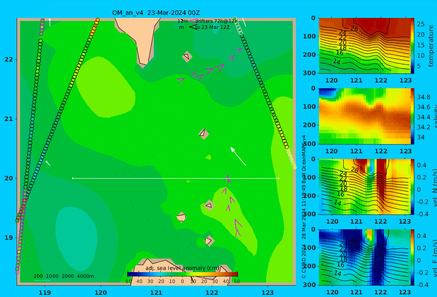Click the map title OM_an_v4 23-Mar-2024 00Z
The image size is (437, 297).
tap(156, 13)
